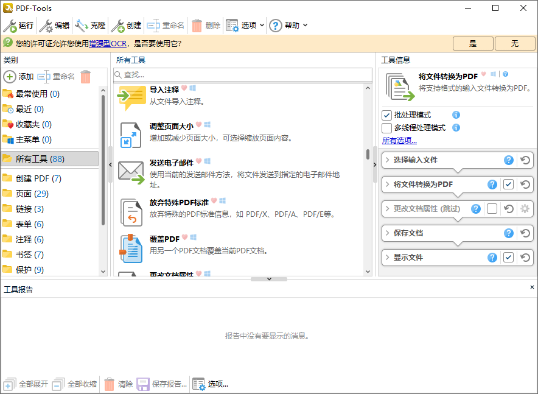Toggle the 批处理模式 checkbox
Viewport: 538px width, 394px height.
[386, 115]
